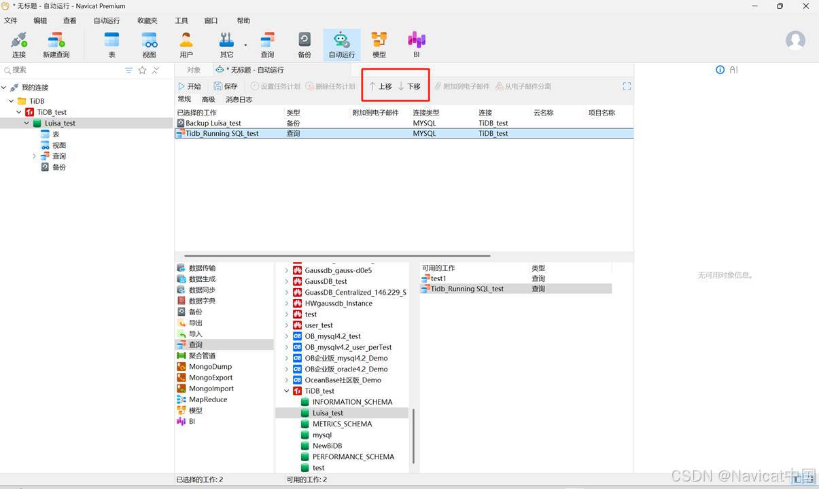Screen dimensions: 819x489
Task: Collapse the Luisa_test database node in sidebar
Action: point(27,123)
